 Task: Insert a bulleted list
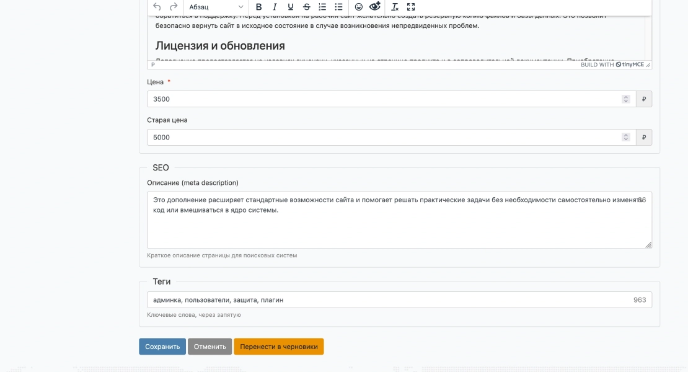click(x=338, y=7)
